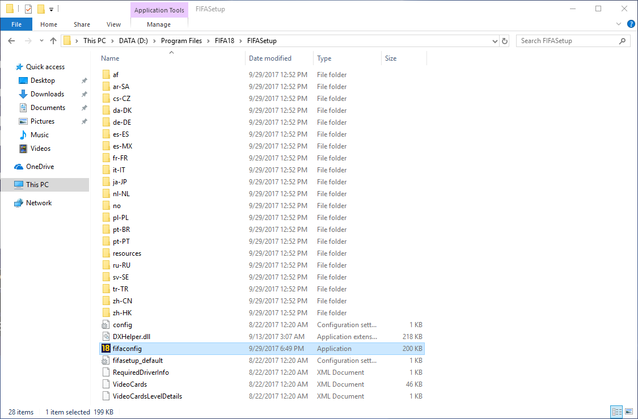The image size is (638, 419).
Task: Open OneDrive in navigation pane
Action: pos(40,166)
